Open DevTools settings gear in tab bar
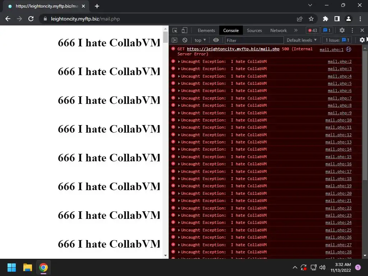The image size is (368, 276). click(x=342, y=30)
